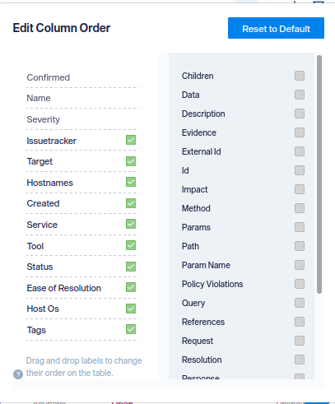Select the Host Os column label
335x404 pixels.
coord(43,309)
